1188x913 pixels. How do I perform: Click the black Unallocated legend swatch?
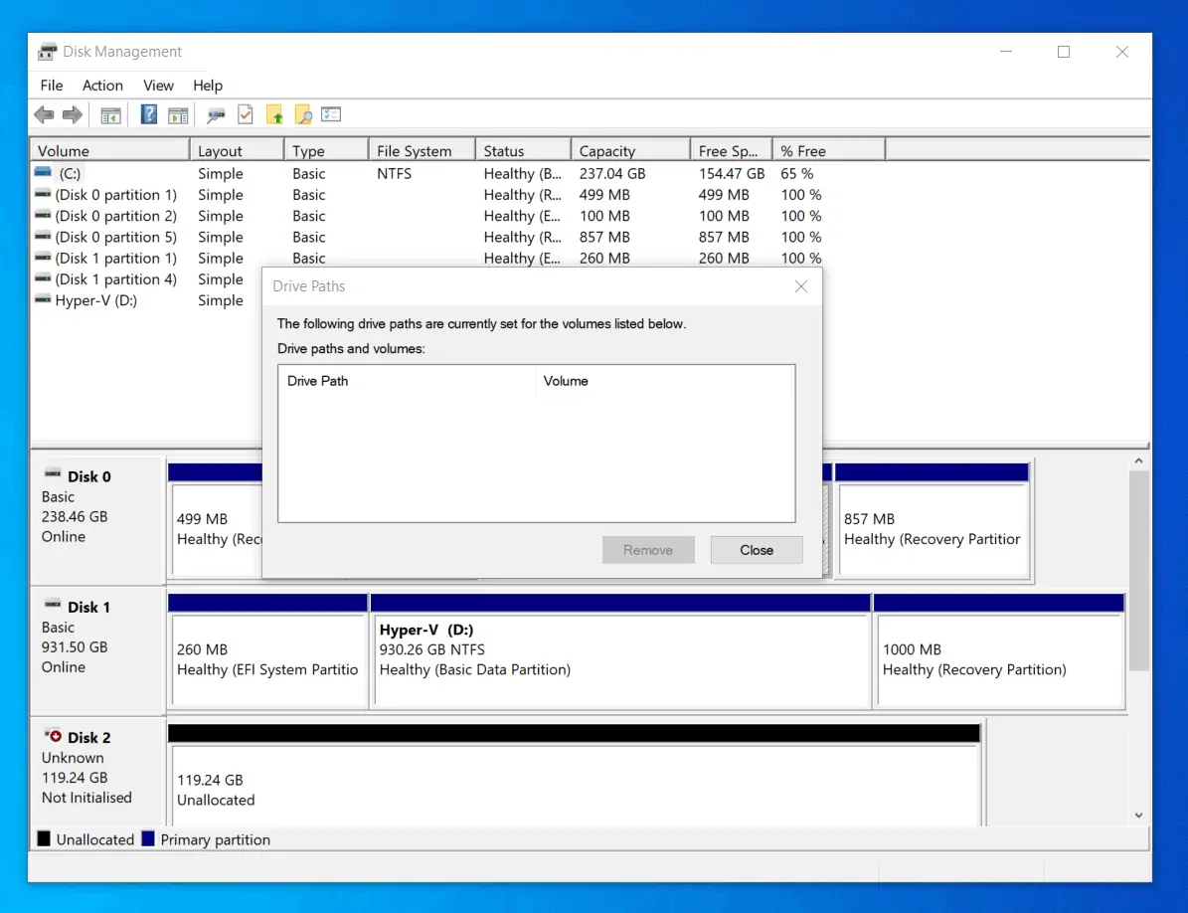(x=44, y=838)
